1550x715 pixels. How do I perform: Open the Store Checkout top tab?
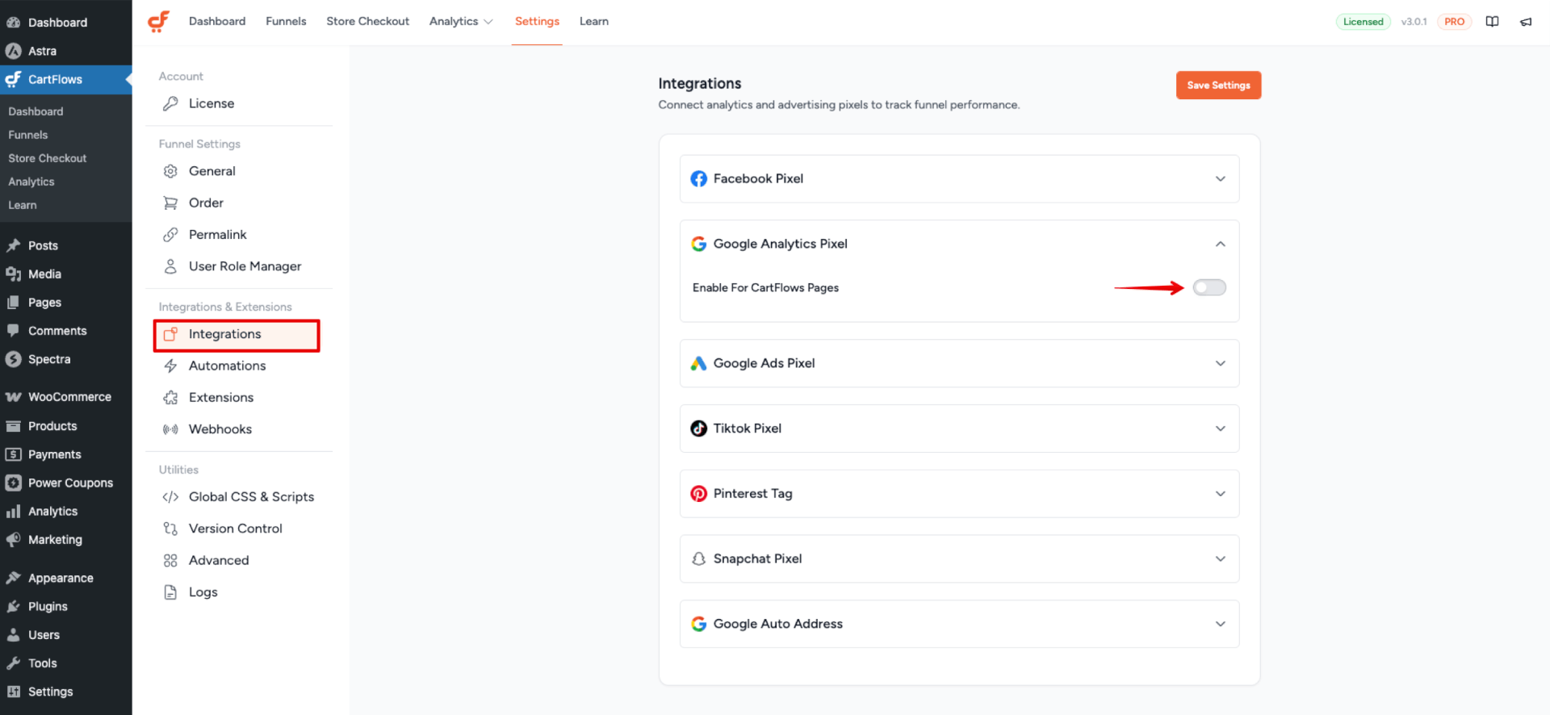367,22
